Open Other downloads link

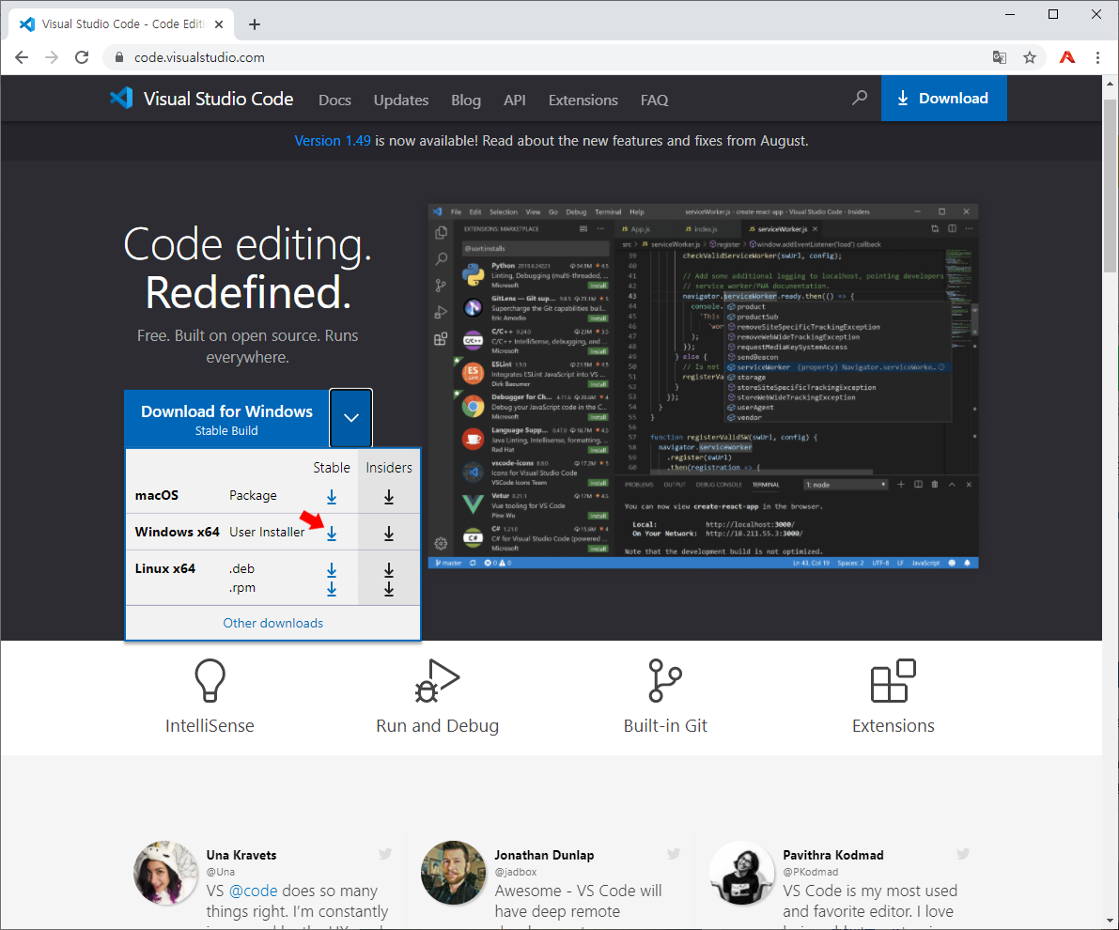click(273, 623)
